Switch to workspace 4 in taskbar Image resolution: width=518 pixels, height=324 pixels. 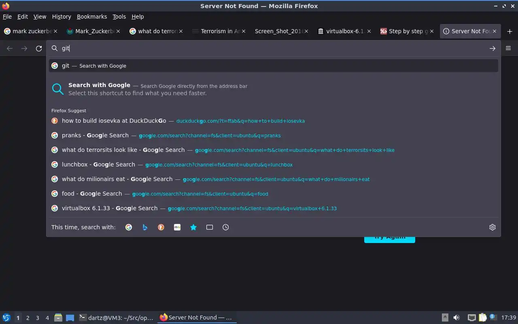pyautogui.click(x=47, y=318)
